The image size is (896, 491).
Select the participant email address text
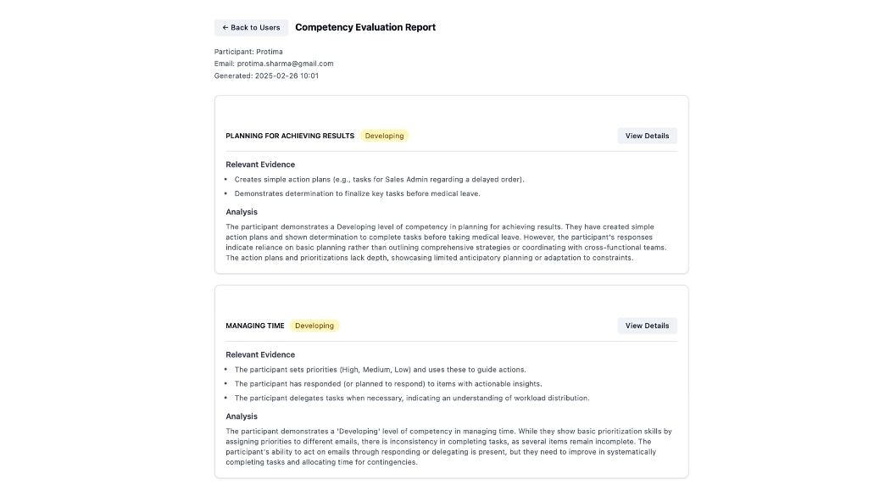coord(285,64)
